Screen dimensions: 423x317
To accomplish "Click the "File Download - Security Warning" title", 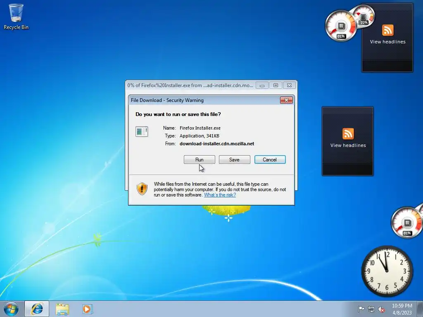I will click(167, 100).
